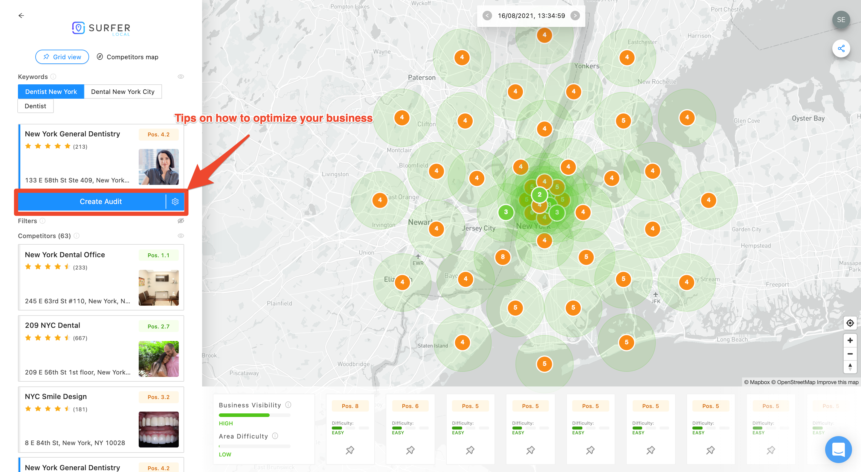Zoom in on the map
The height and width of the screenshot is (472, 861).
point(850,340)
